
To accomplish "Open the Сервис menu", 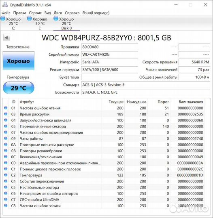I will 35,13.
